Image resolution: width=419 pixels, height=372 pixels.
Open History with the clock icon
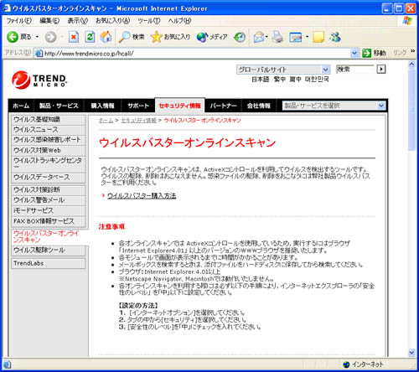(240, 37)
